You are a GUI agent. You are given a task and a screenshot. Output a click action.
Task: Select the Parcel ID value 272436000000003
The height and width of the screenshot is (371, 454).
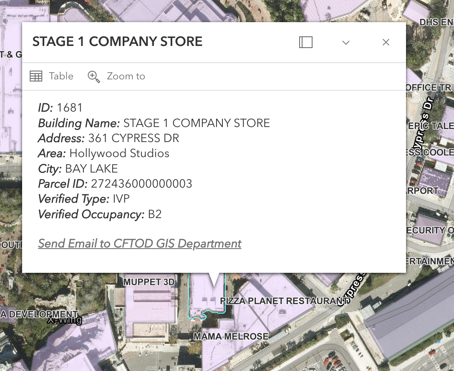(141, 184)
